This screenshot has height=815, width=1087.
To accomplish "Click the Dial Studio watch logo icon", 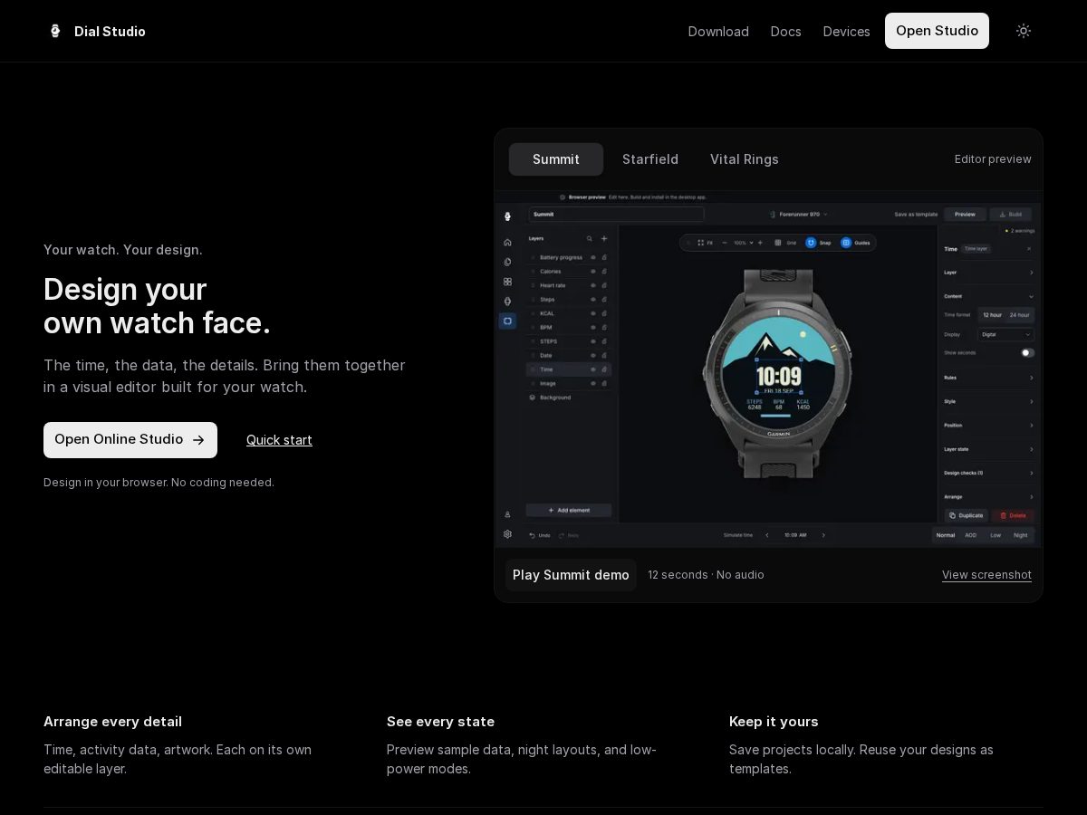I will click(x=55, y=31).
